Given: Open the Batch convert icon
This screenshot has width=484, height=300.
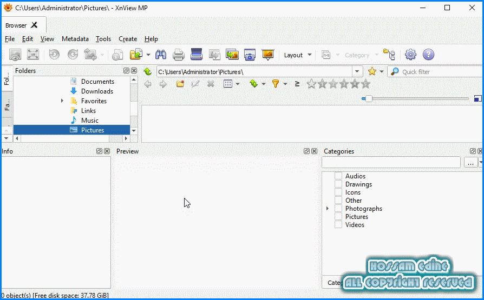Looking at the screenshot, I should tap(232, 55).
